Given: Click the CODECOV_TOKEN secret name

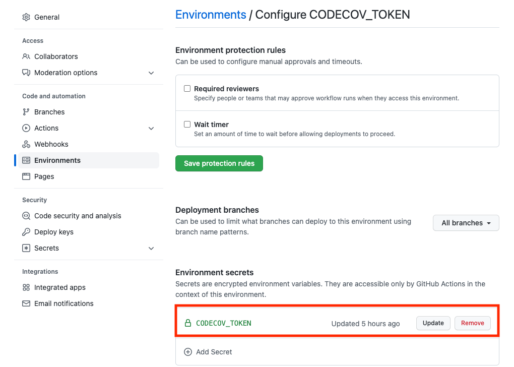Looking at the screenshot, I should pos(224,323).
